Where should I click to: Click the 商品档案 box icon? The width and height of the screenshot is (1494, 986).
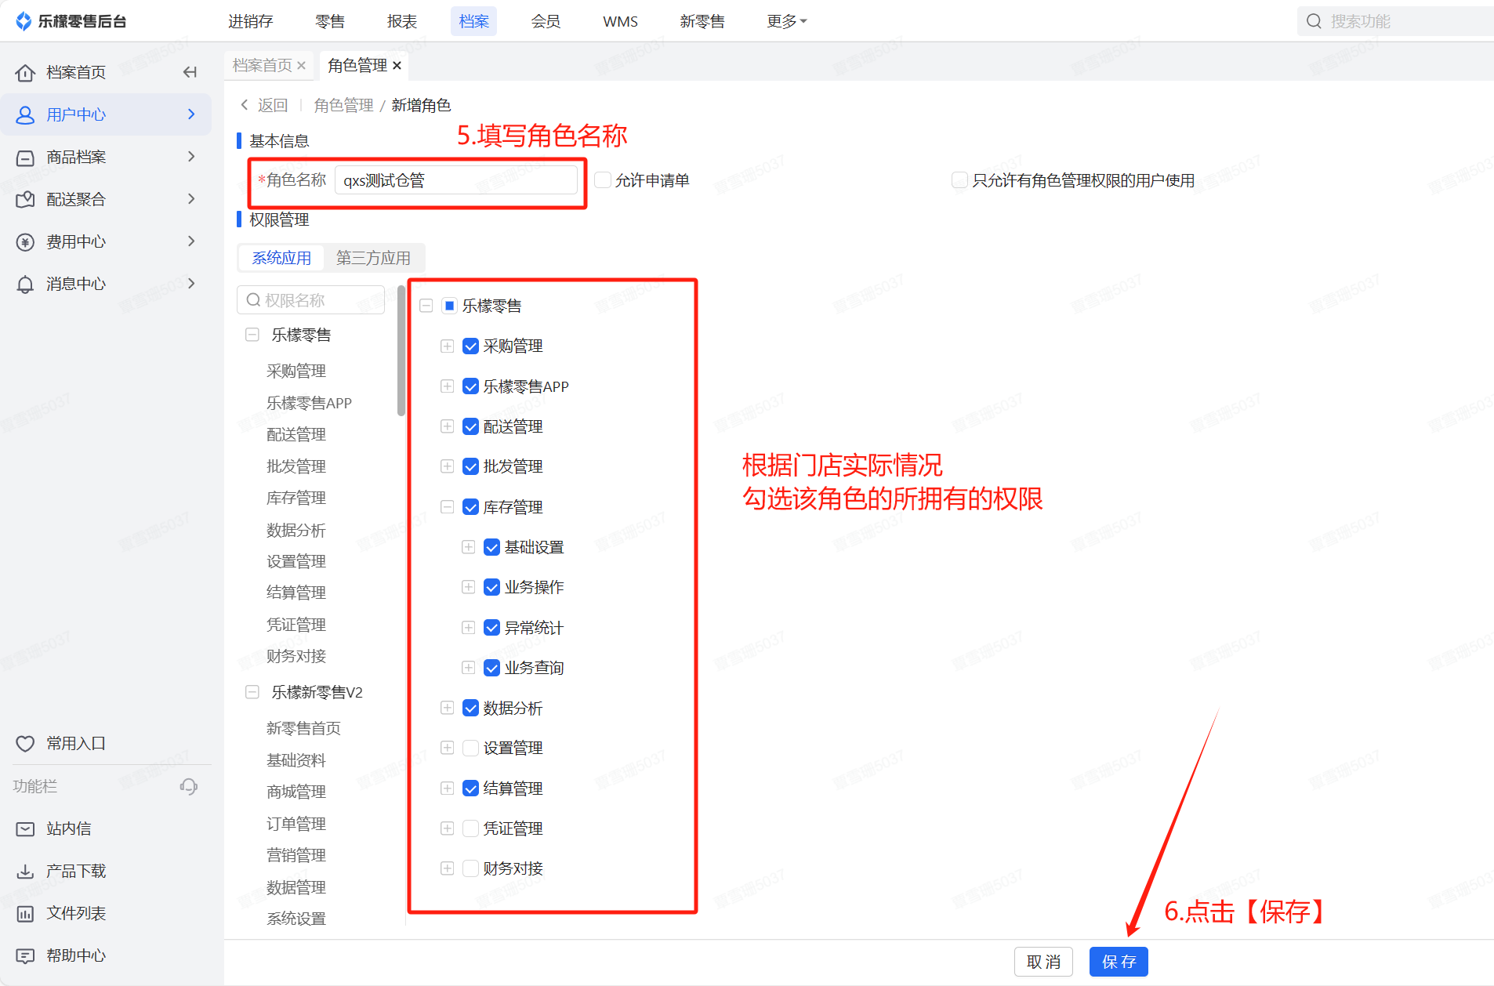(25, 157)
